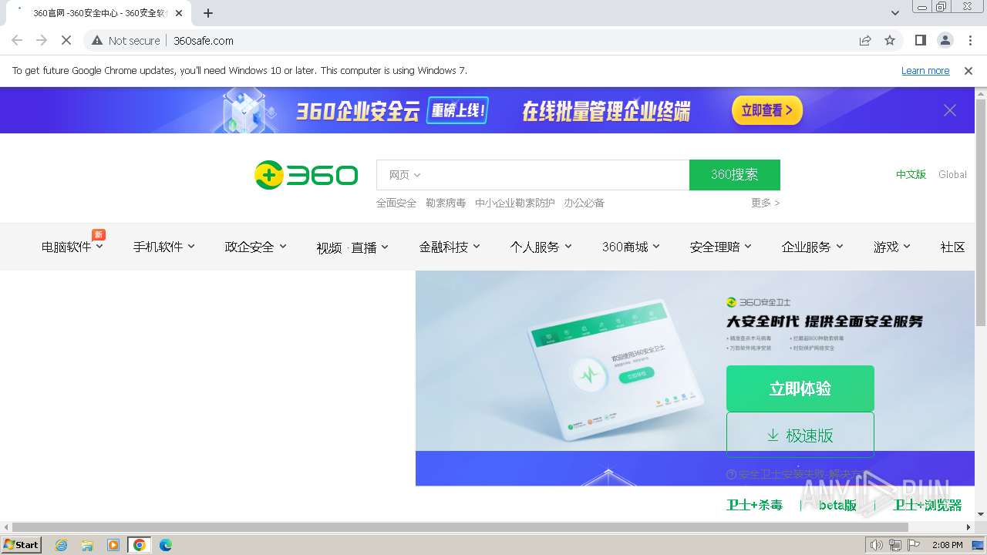Open the 勒索病毒 suggested search
Screen dimensions: 987x555
pos(446,203)
